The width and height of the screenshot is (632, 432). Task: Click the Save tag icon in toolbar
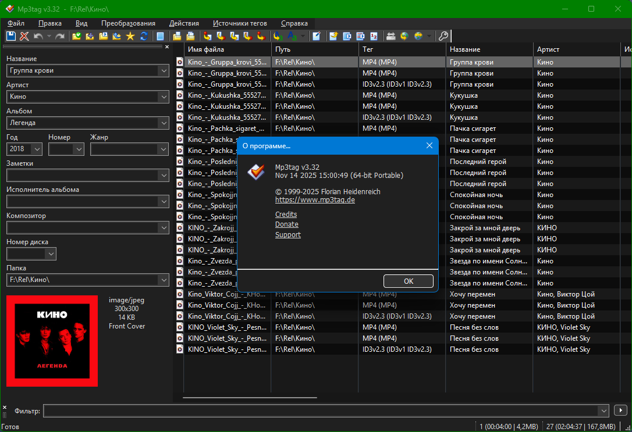[x=11, y=36]
